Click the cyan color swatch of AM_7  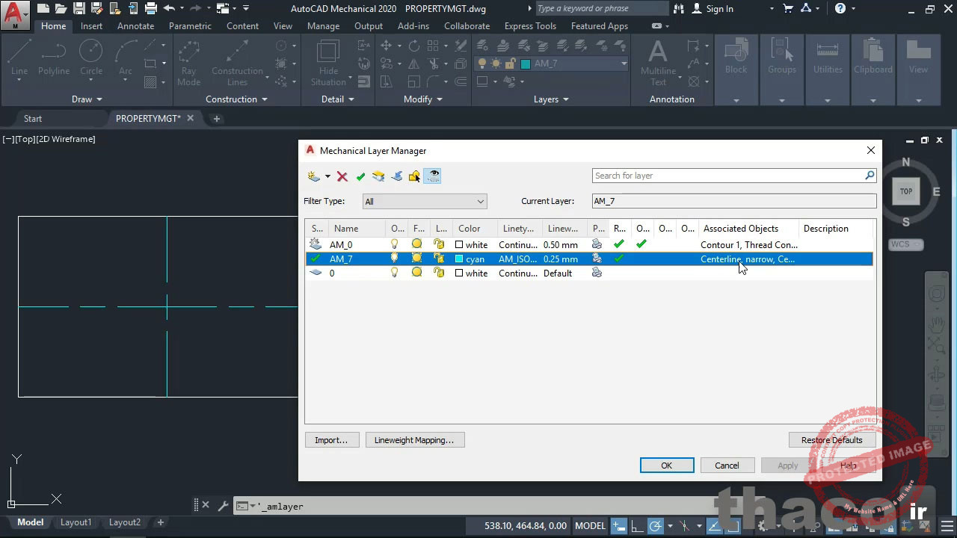(x=459, y=259)
